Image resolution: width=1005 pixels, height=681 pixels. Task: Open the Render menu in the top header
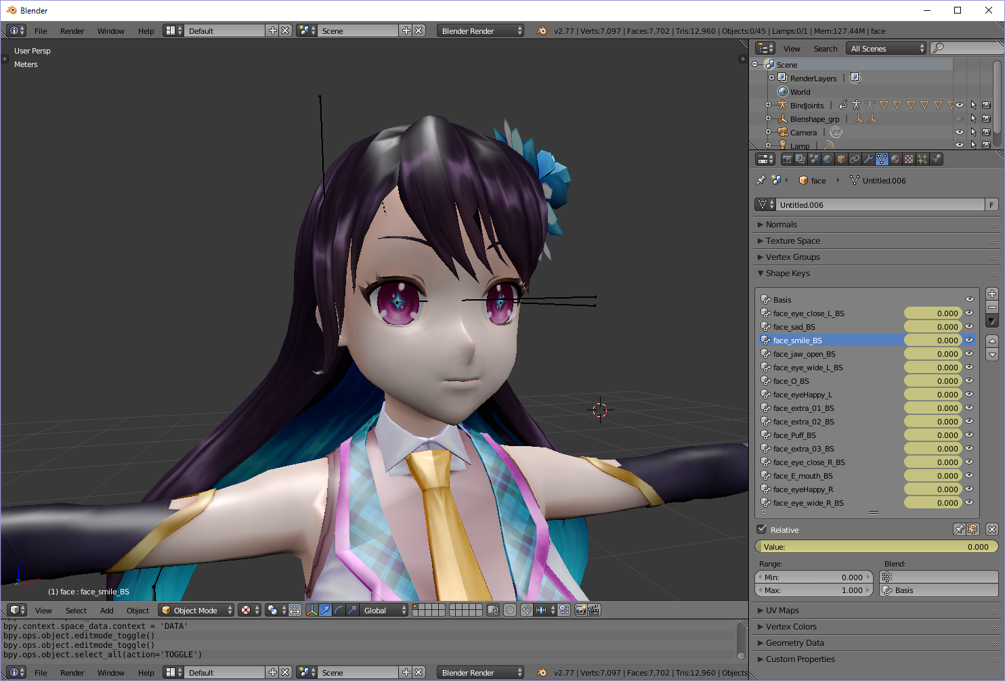click(72, 31)
